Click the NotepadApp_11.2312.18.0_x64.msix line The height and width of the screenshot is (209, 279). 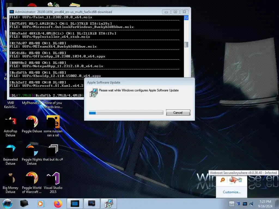(56, 66)
